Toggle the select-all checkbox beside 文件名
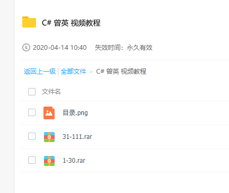This screenshot has height=193, width=229. click(x=32, y=92)
